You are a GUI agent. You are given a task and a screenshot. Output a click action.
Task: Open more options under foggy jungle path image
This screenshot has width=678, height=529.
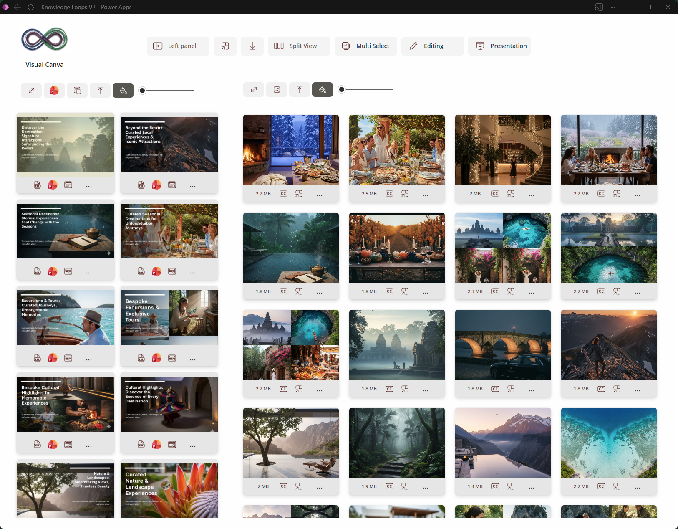426,488
